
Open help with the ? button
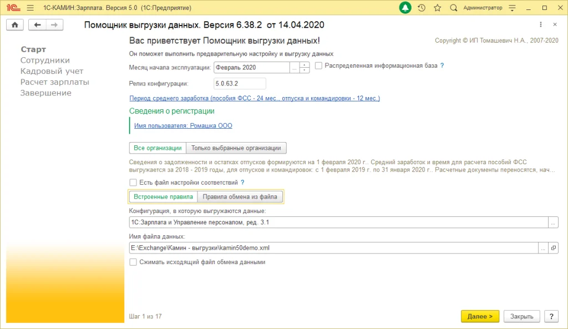pos(551,316)
